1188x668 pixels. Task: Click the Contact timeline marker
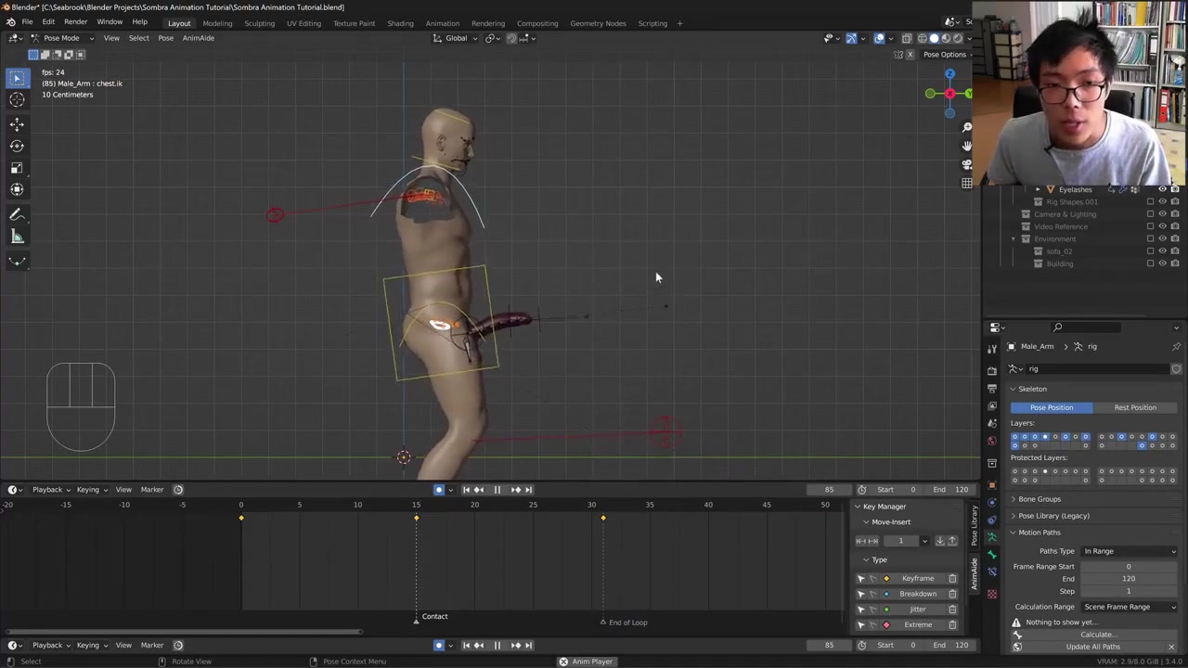coord(416,619)
